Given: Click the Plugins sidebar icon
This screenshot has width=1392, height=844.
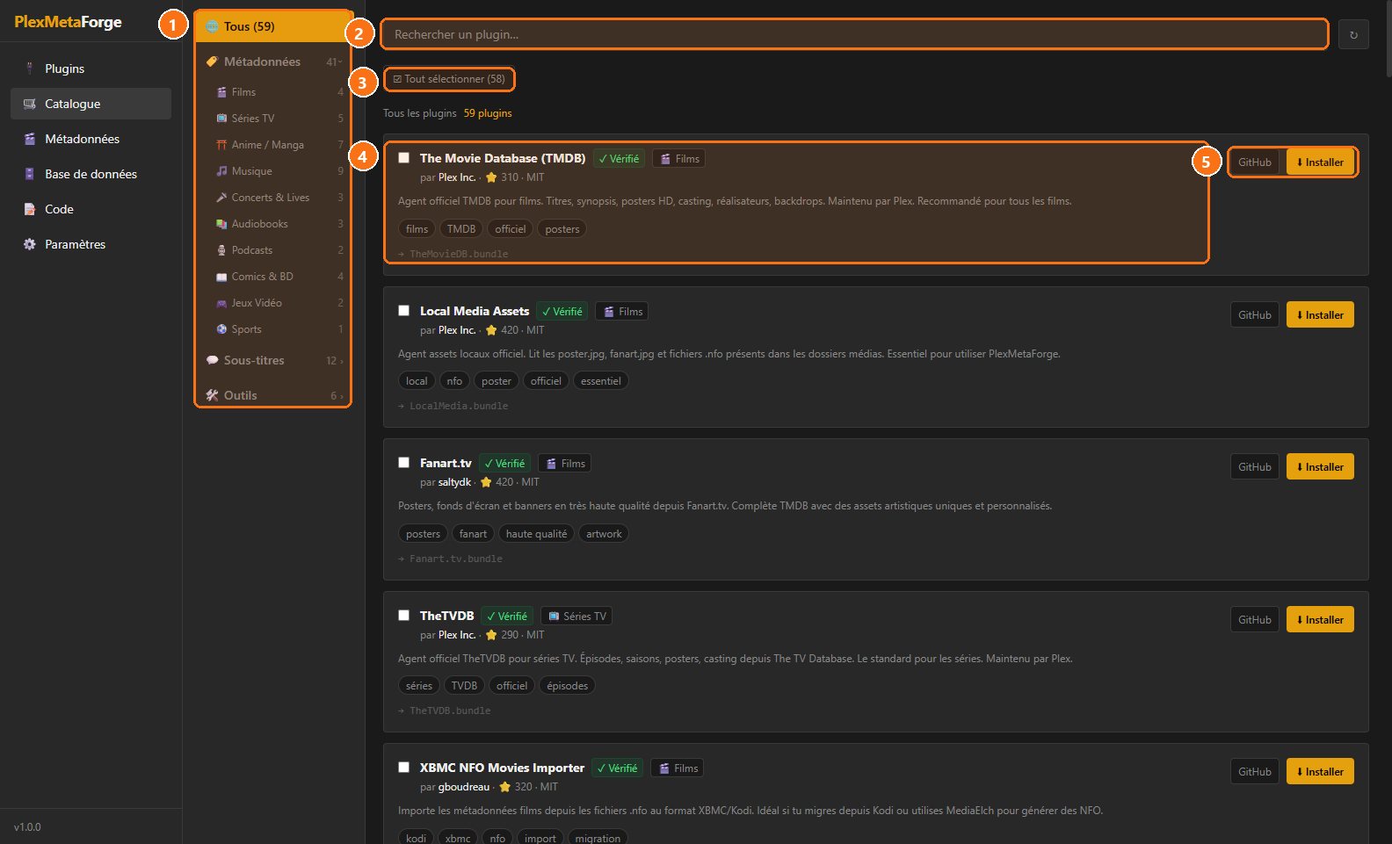Looking at the screenshot, I should pyautogui.click(x=30, y=69).
